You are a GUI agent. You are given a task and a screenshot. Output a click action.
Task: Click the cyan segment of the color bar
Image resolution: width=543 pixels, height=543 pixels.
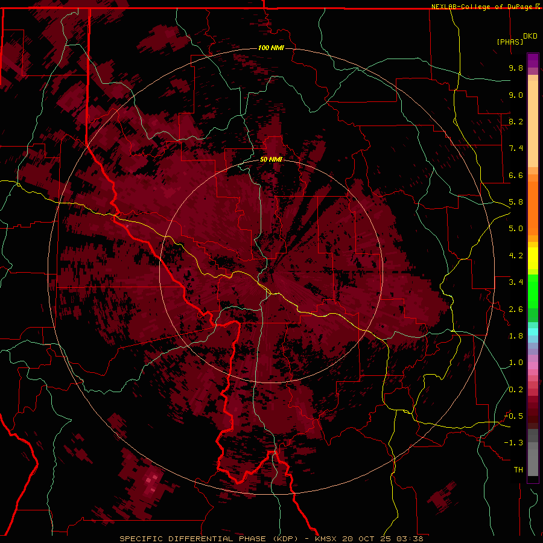point(533,331)
